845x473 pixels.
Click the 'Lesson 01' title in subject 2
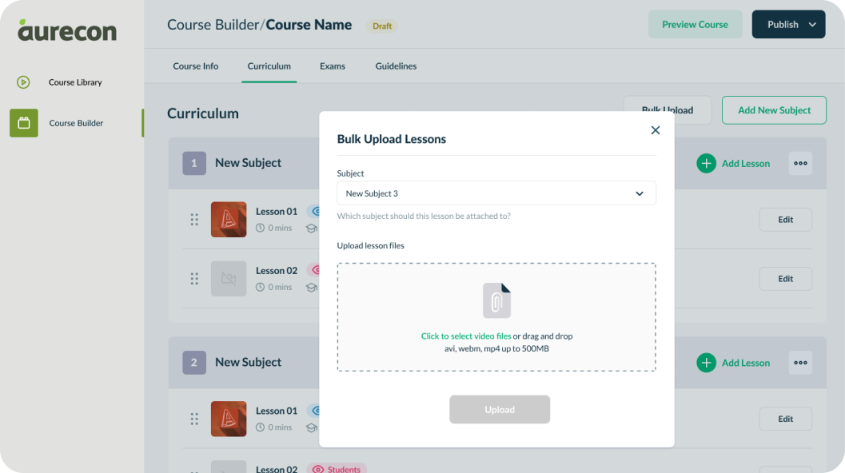pos(277,411)
